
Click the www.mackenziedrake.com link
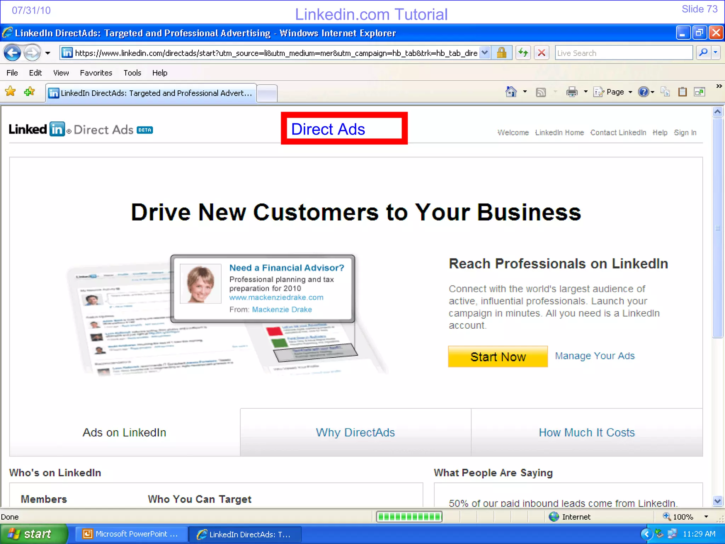[276, 297]
